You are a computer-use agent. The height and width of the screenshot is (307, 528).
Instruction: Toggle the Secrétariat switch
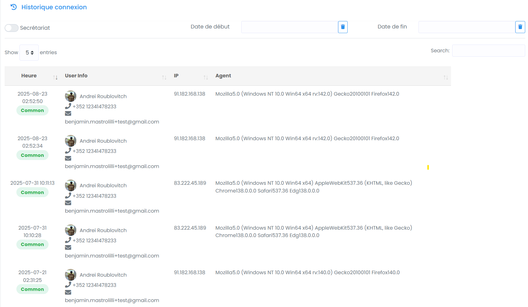click(11, 28)
